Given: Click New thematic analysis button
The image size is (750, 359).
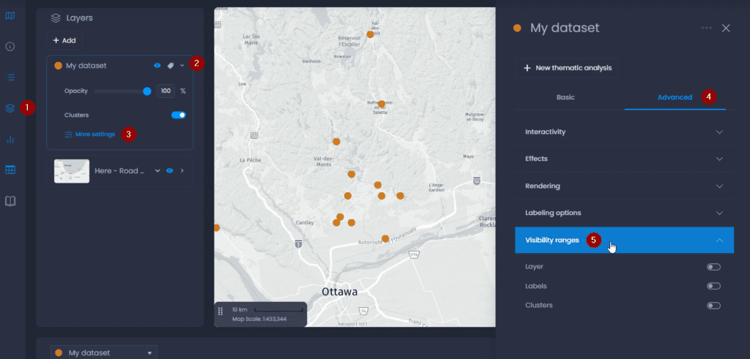Looking at the screenshot, I should [567, 68].
